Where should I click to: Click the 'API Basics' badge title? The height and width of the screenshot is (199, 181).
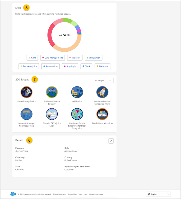coord(77,101)
